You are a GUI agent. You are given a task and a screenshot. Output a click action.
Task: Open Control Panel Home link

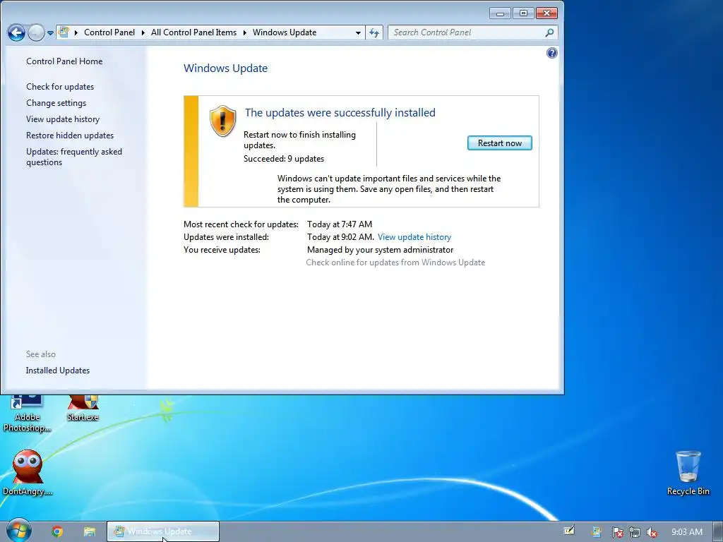(64, 61)
